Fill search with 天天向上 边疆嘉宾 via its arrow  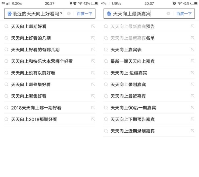[x=193, y=73]
